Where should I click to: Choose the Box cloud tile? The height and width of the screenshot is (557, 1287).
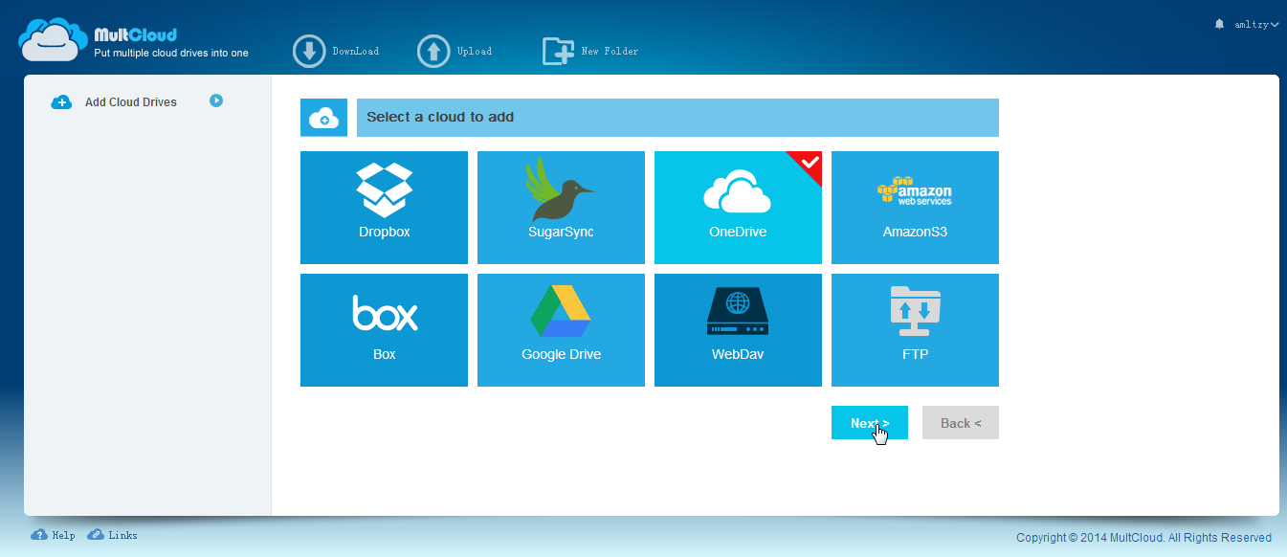[384, 330]
